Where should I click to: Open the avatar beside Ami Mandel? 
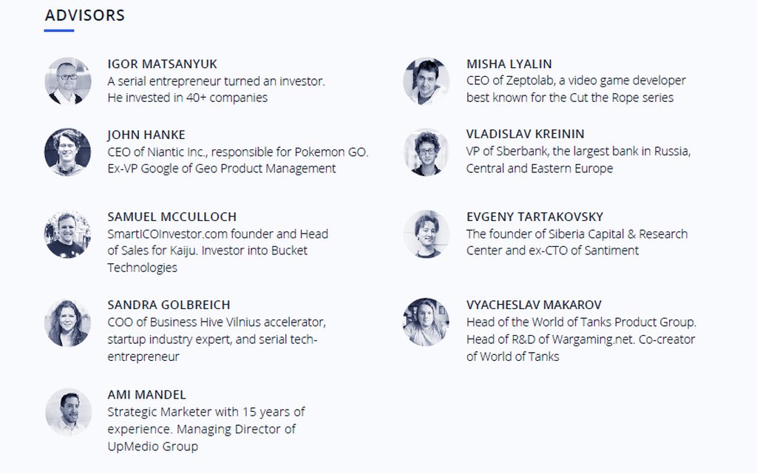tap(69, 412)
